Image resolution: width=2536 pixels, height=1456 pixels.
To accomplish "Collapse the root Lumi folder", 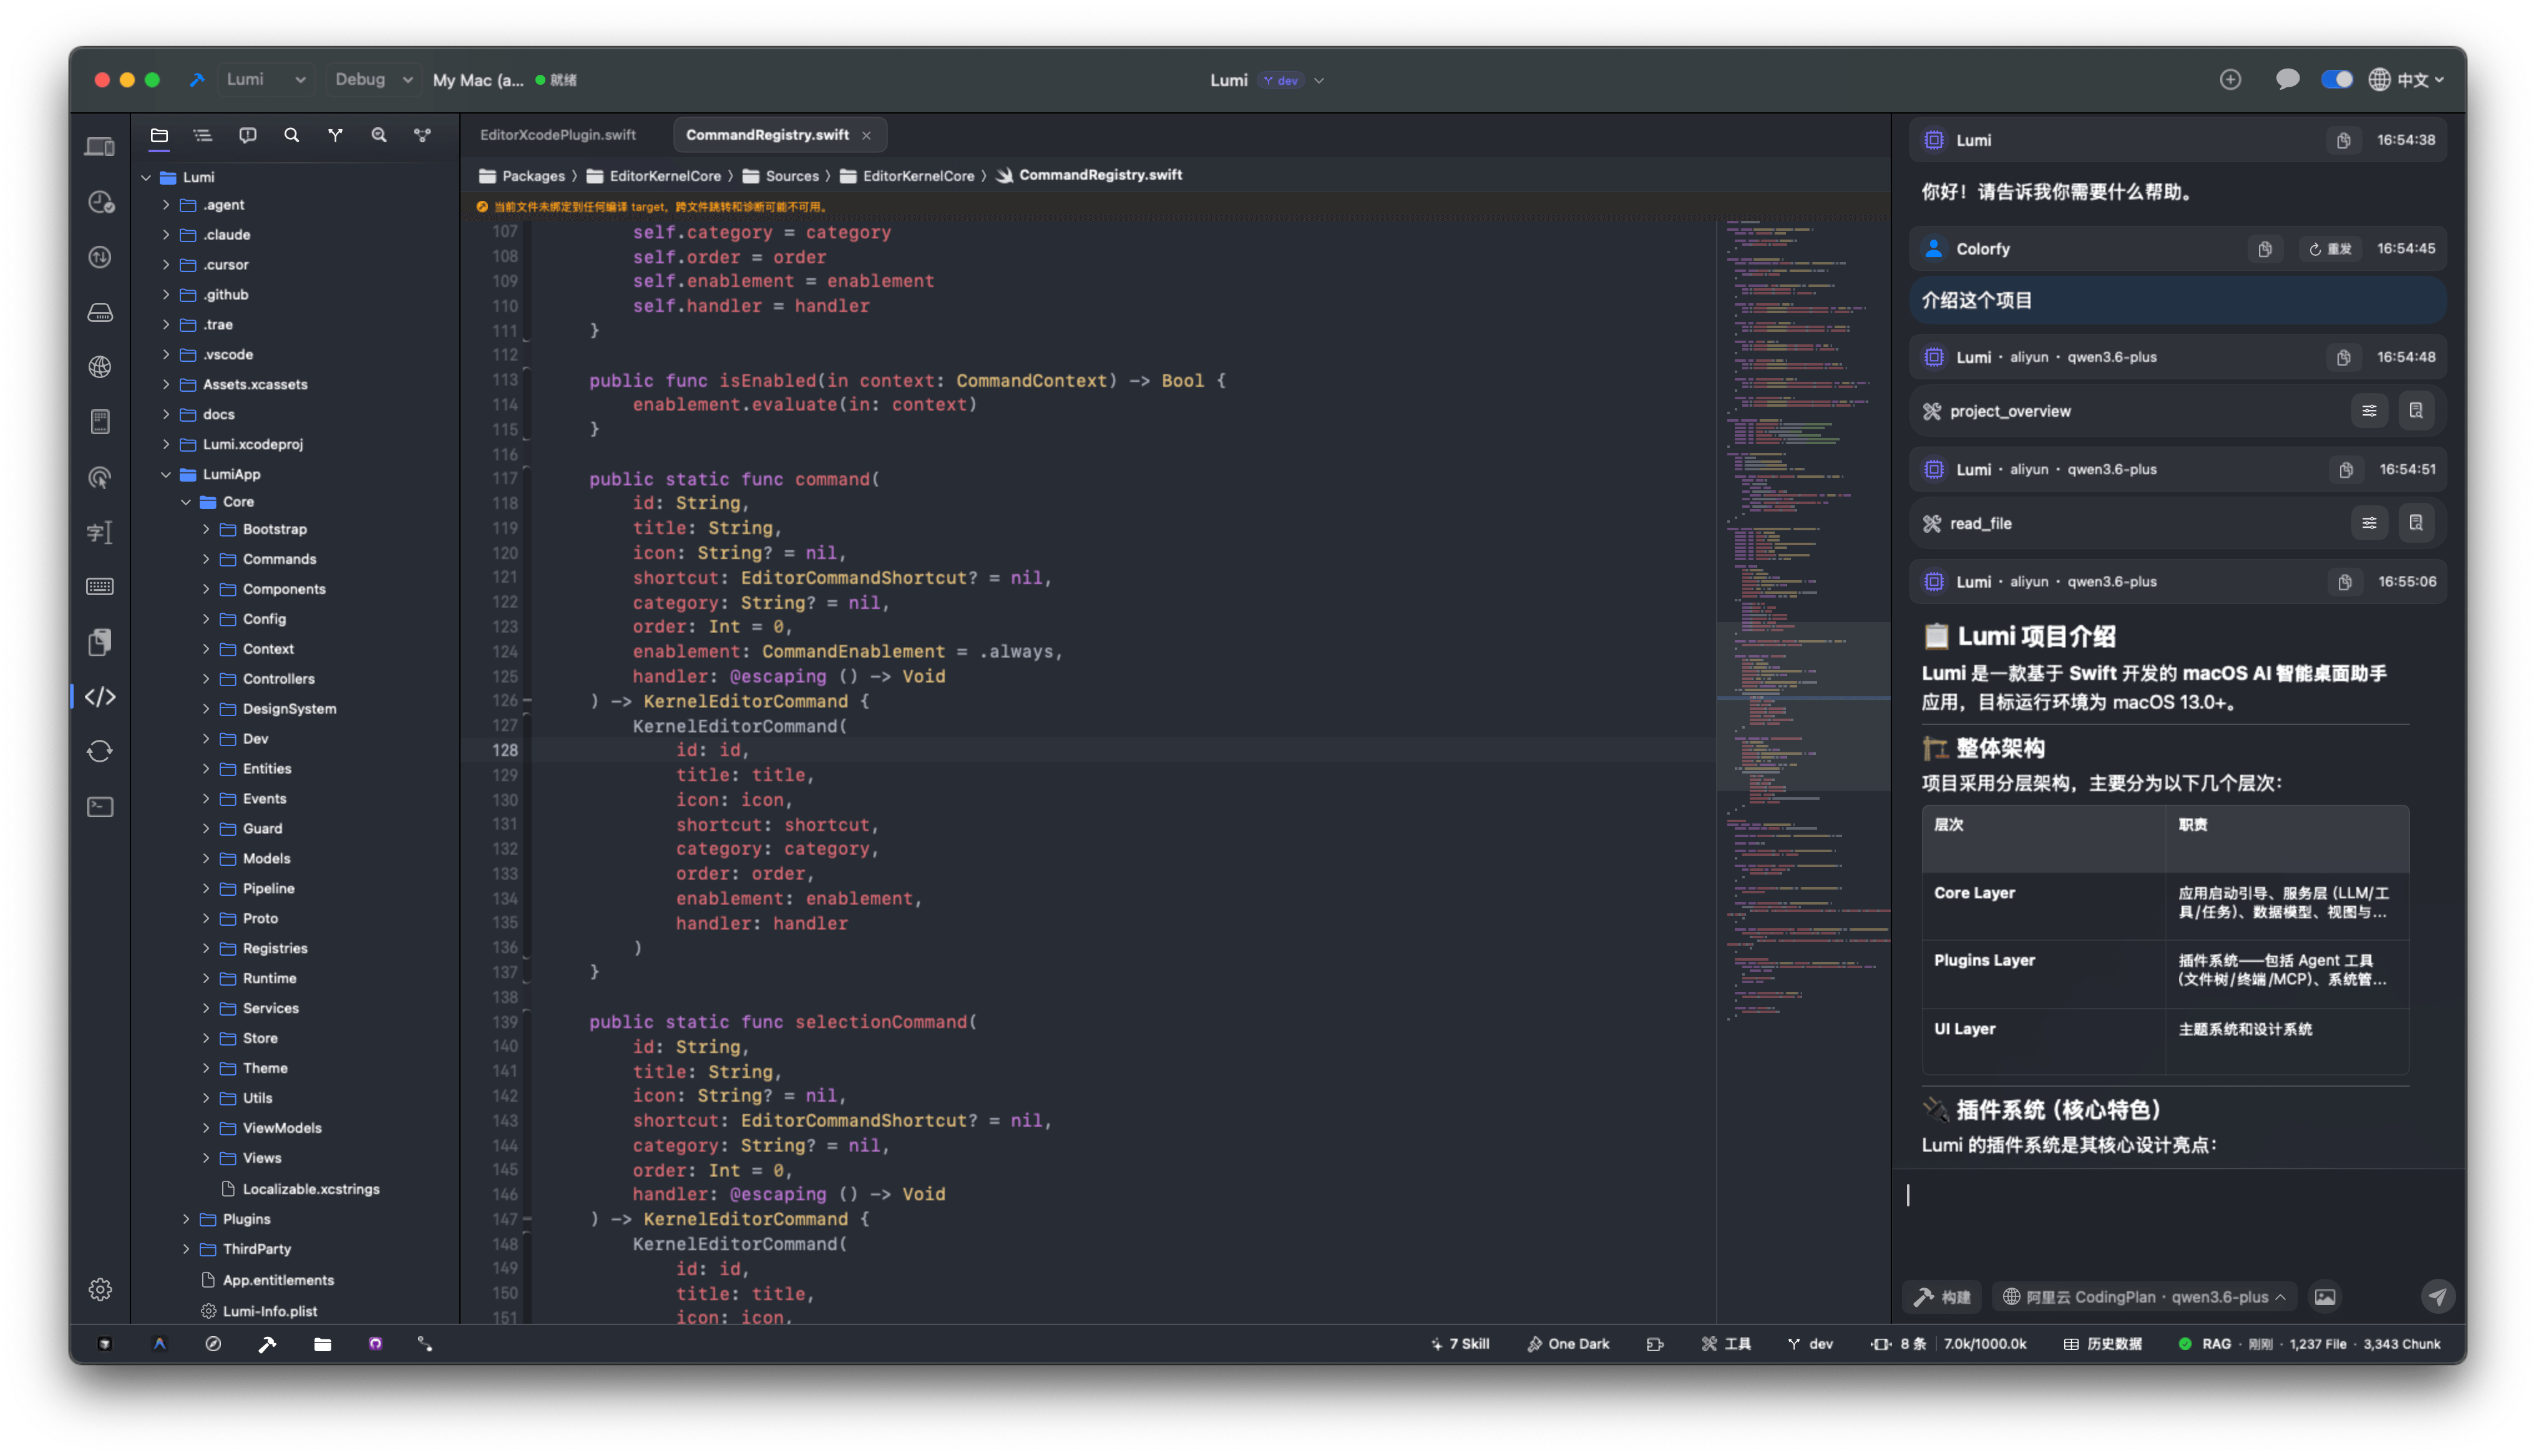I will [x=146, y=177].
